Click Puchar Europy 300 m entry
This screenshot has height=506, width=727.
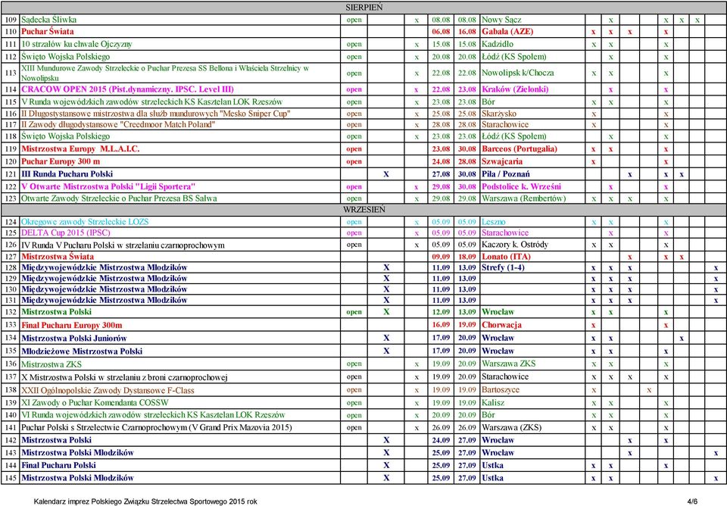click(x=61, y=161)
